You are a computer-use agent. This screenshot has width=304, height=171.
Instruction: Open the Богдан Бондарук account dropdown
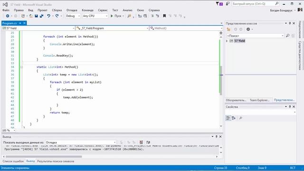[x=283, y=10]
